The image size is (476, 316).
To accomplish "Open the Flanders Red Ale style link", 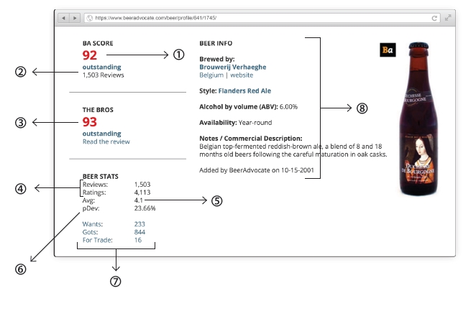I will (244, 90).
